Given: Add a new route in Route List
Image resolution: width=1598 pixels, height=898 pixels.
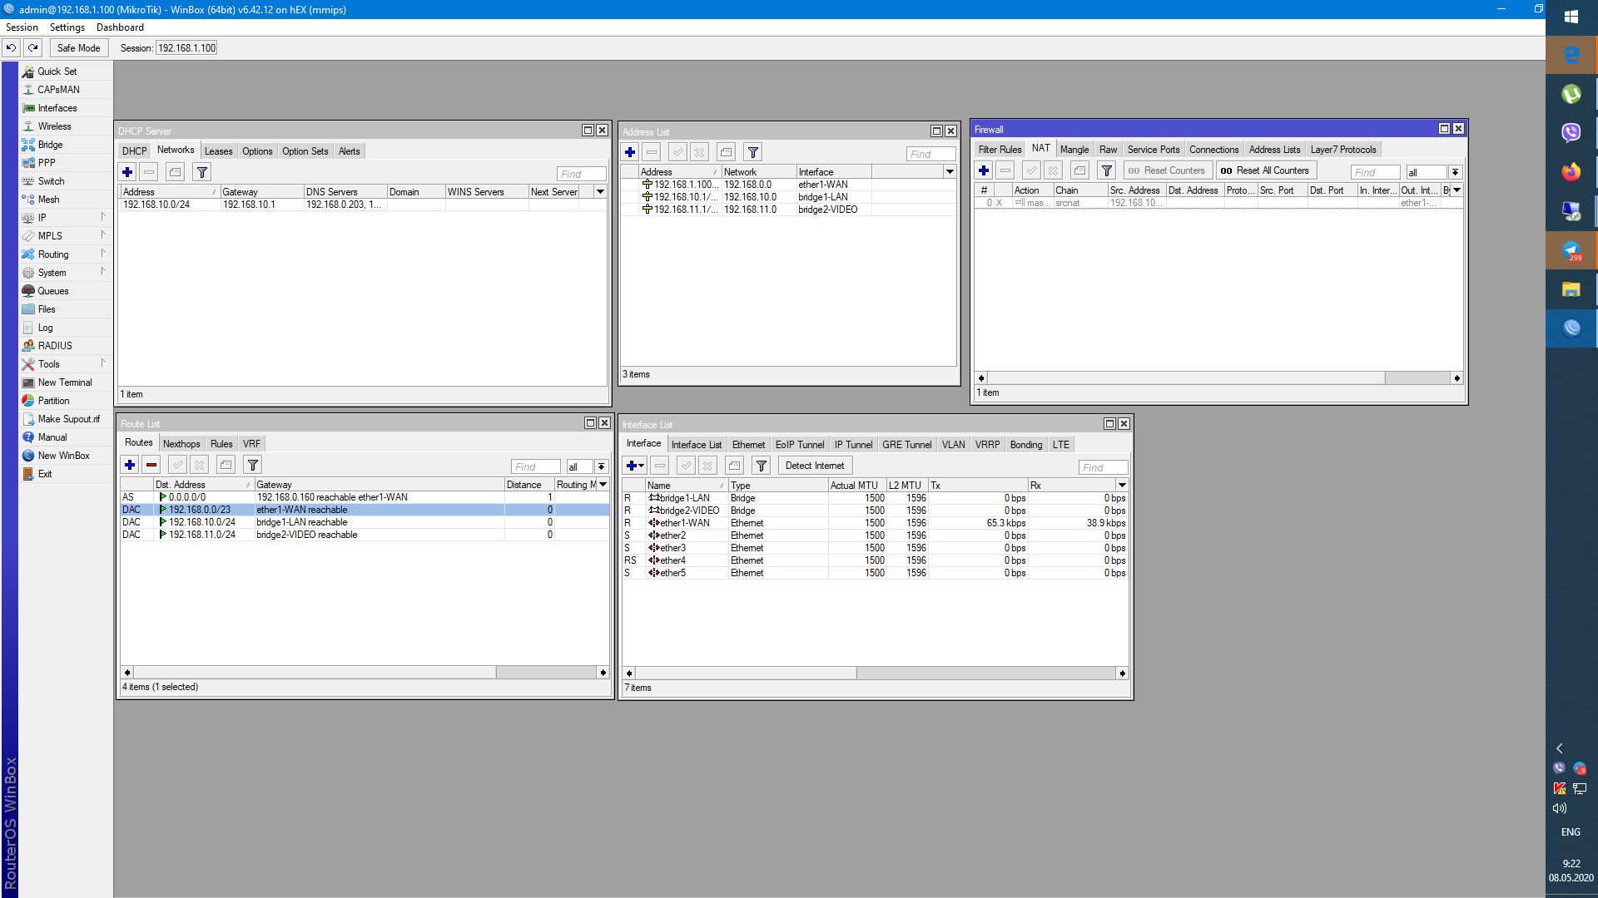Looking at the screenshot, I should click(x=130, y=465).
